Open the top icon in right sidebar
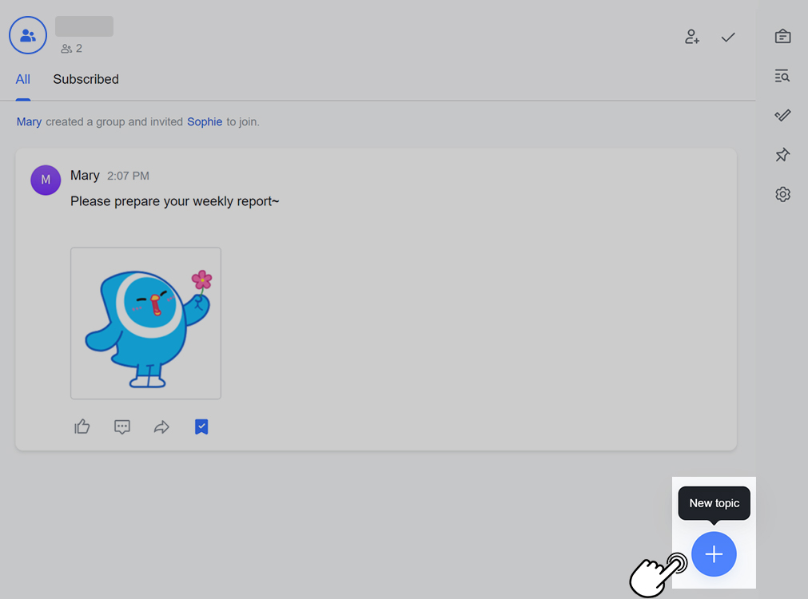The image size is (808, 599). coord(782,37)
